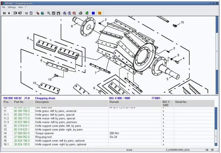Screen dimensions: 221x153
Task: Open part number 27 000 053 0 link
Action: pyautogui.click(x=22, y=133)
